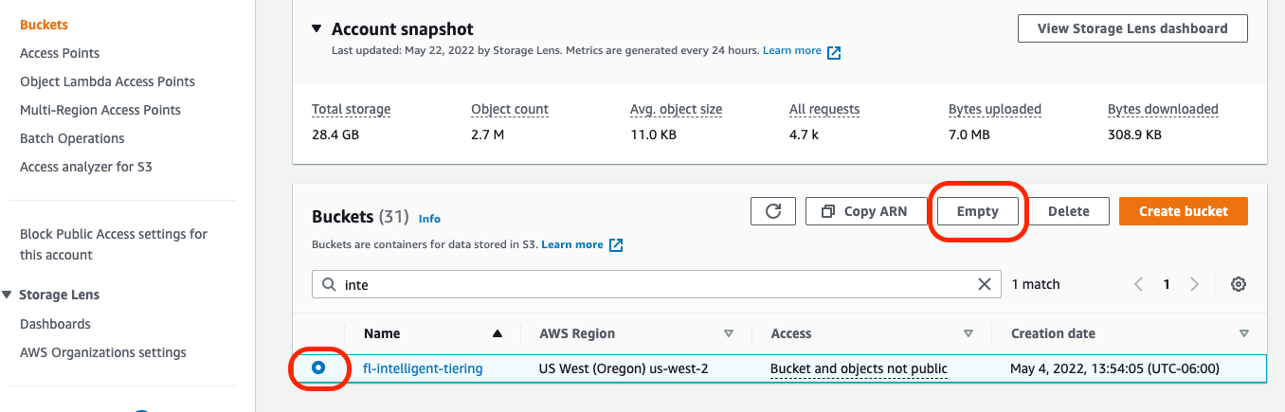Image resolution: width=1285 pixels, height=412 pixels.
Task: Click the previous page arrow icon
Action: pyautogui.click(x=1139, y=284)
